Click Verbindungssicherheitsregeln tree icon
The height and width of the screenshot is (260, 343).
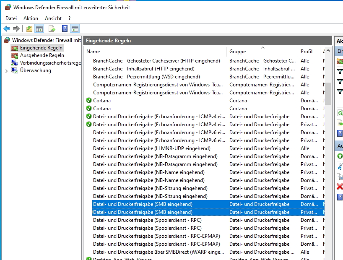pyautogui.click(x=15, y=63)
